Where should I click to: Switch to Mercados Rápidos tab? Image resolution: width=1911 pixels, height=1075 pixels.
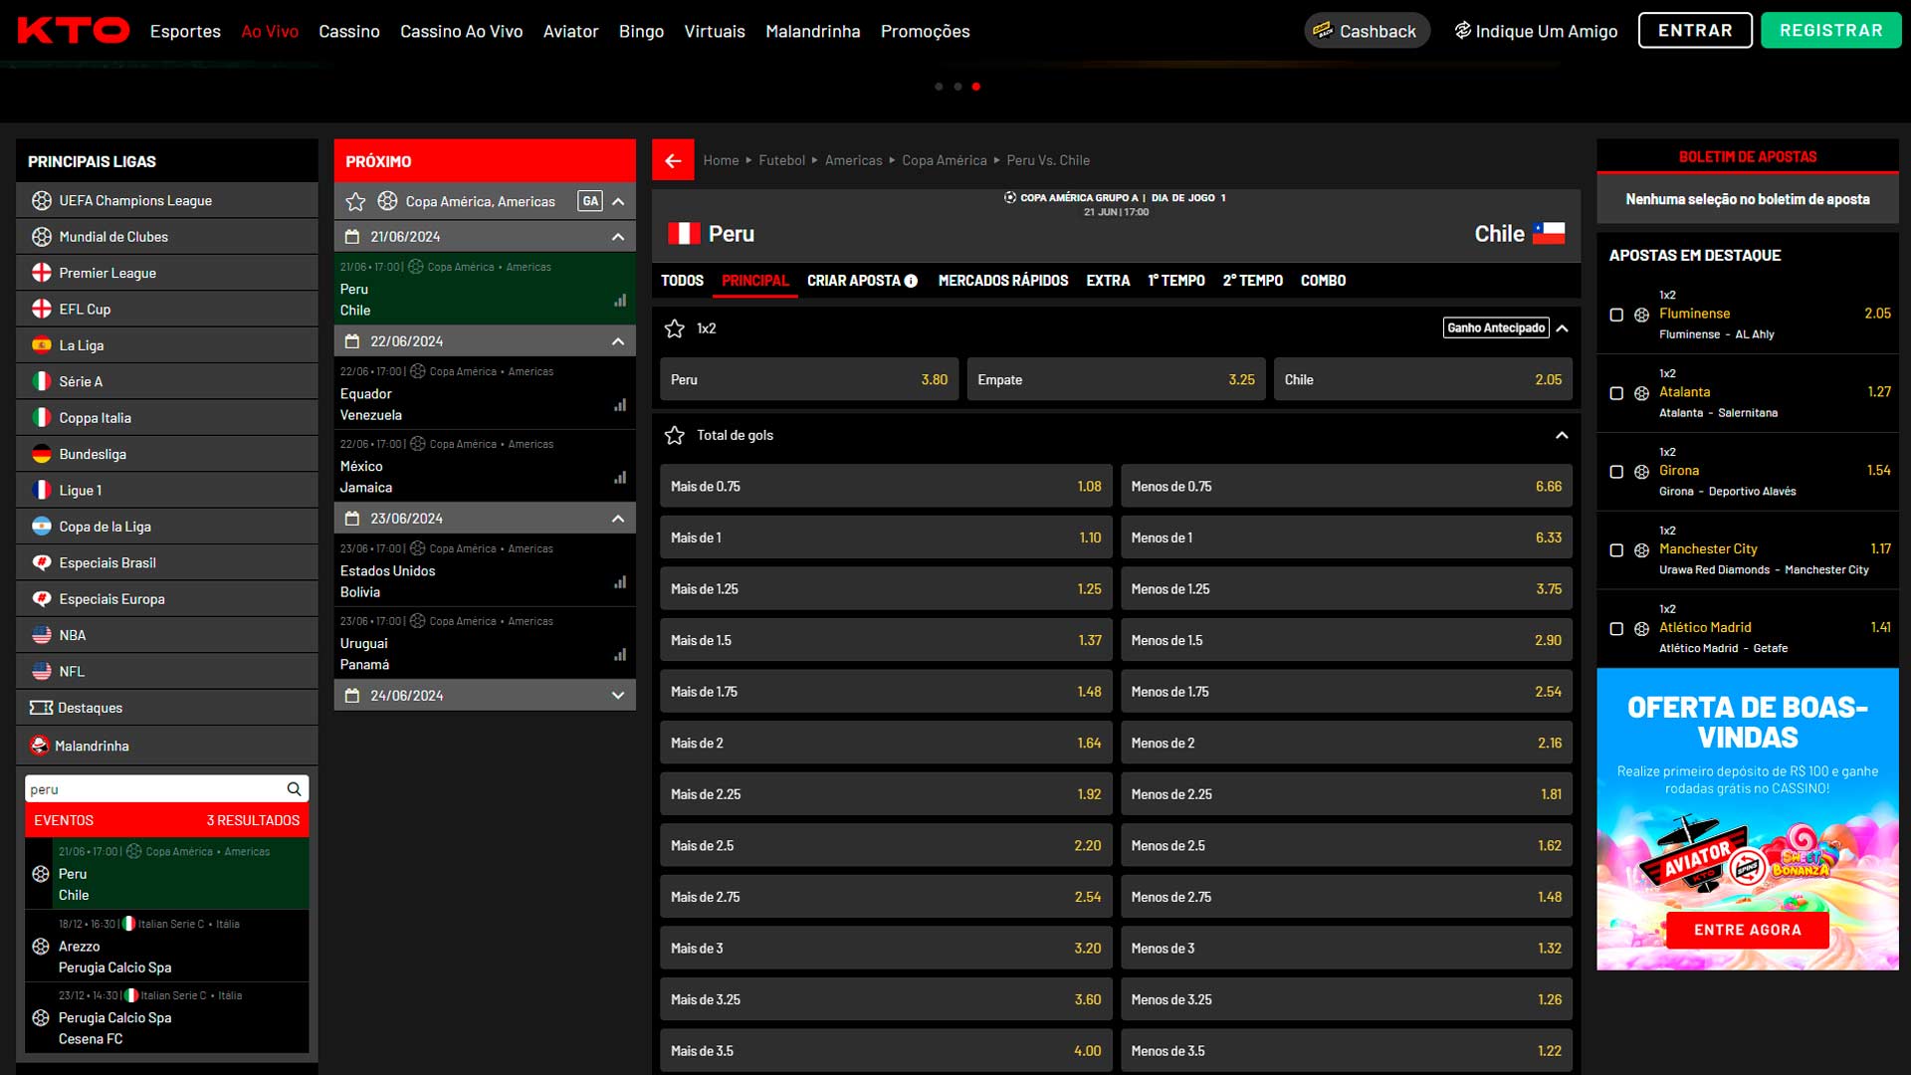[x=1003, y=281]
